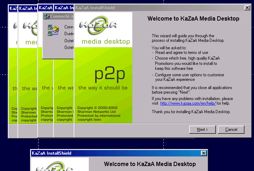Click 'It is recommended that you close all applications'
The image size is (254, 171).
click(192, 88)
